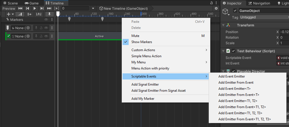Click the frame number input field

[76, 8]
